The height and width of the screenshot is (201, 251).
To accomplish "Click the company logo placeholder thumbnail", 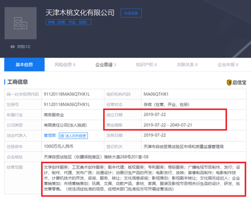I will 21,23.
